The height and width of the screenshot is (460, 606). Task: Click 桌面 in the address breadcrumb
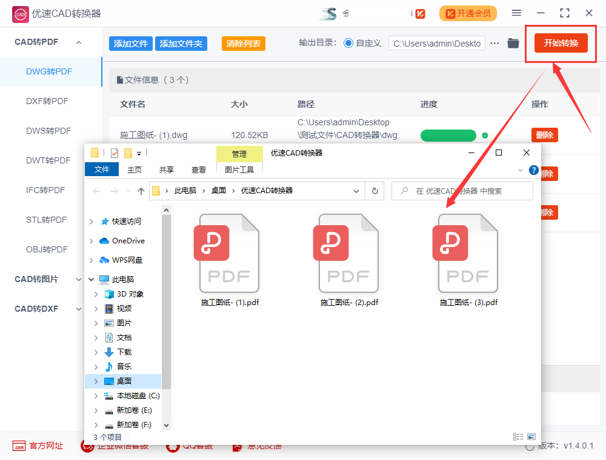click(219, 191)
